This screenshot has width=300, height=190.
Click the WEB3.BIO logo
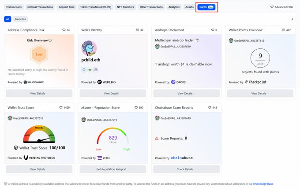coord(106,82)
